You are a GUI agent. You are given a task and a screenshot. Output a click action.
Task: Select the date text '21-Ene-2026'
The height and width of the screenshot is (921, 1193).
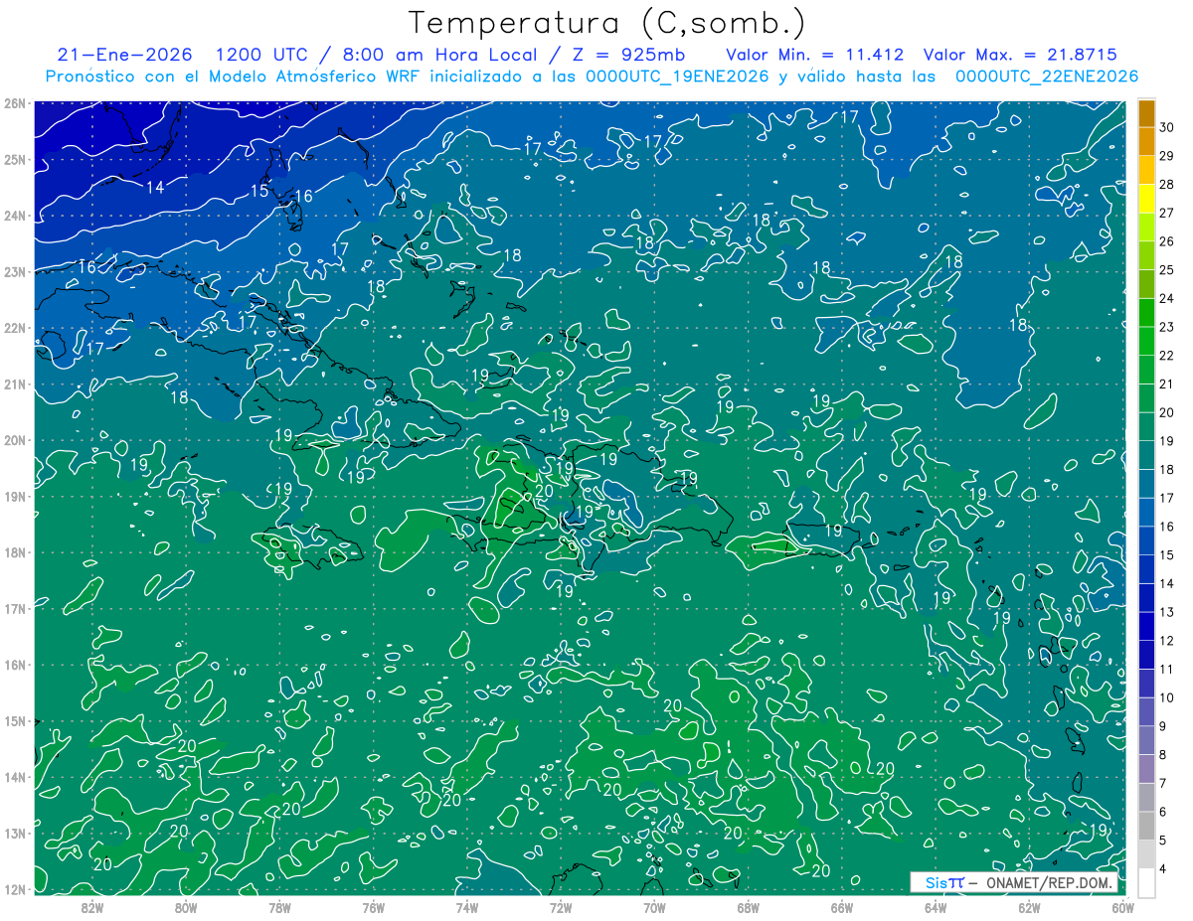(124, 55)
